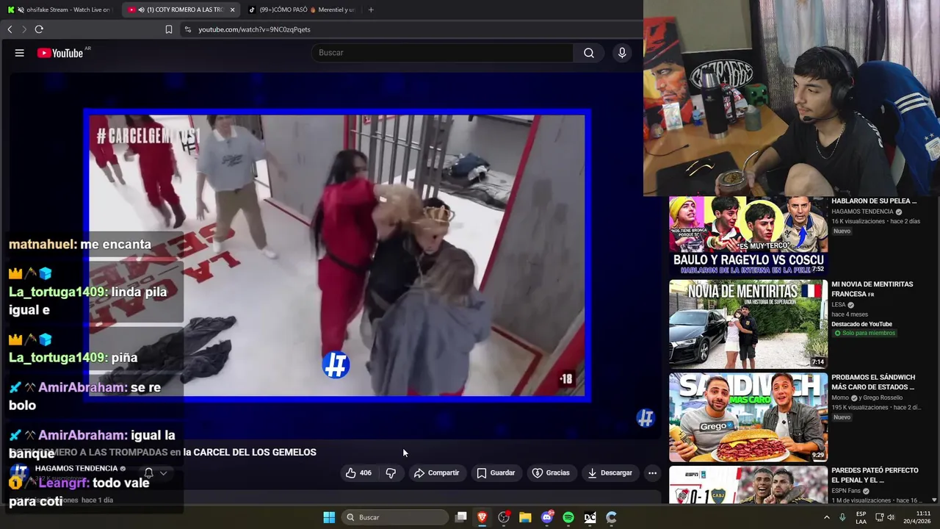
Task: Open the River 0-1 Boca penalty thumbnail
Action: pyautogui.click(x=748, y=485)
